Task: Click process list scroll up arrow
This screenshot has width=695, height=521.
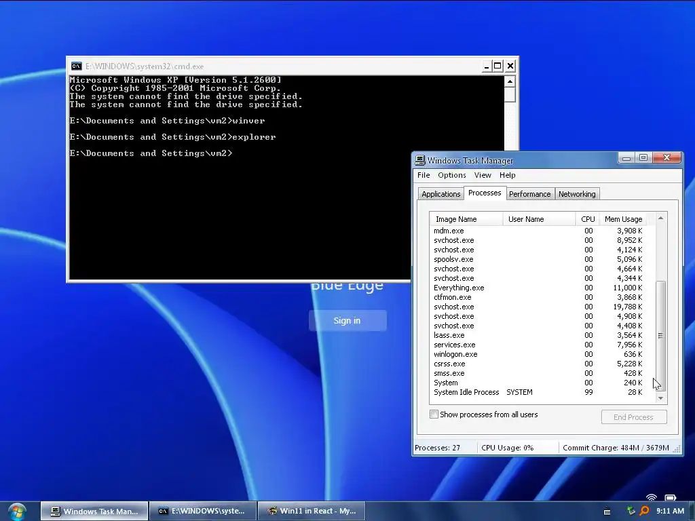Action: pyautogui.click(x=660, y=218)
